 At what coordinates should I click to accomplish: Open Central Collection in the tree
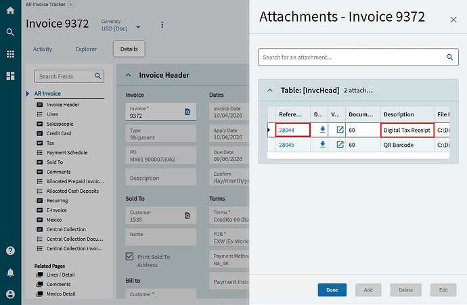(x=66, y=229)
